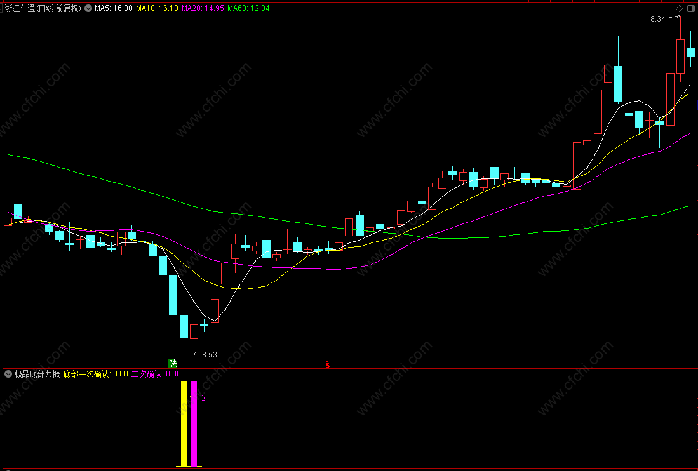Click the magenta signal bar in the indicator panel
This screenshot has width=698, height=471.
pyautogui.click(x=194, y=423)
